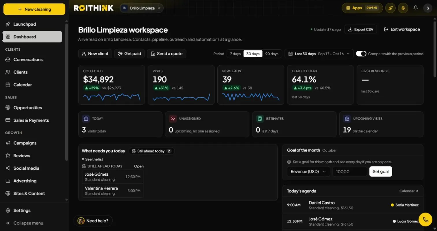Select the 30 days period

coord(253,54)
